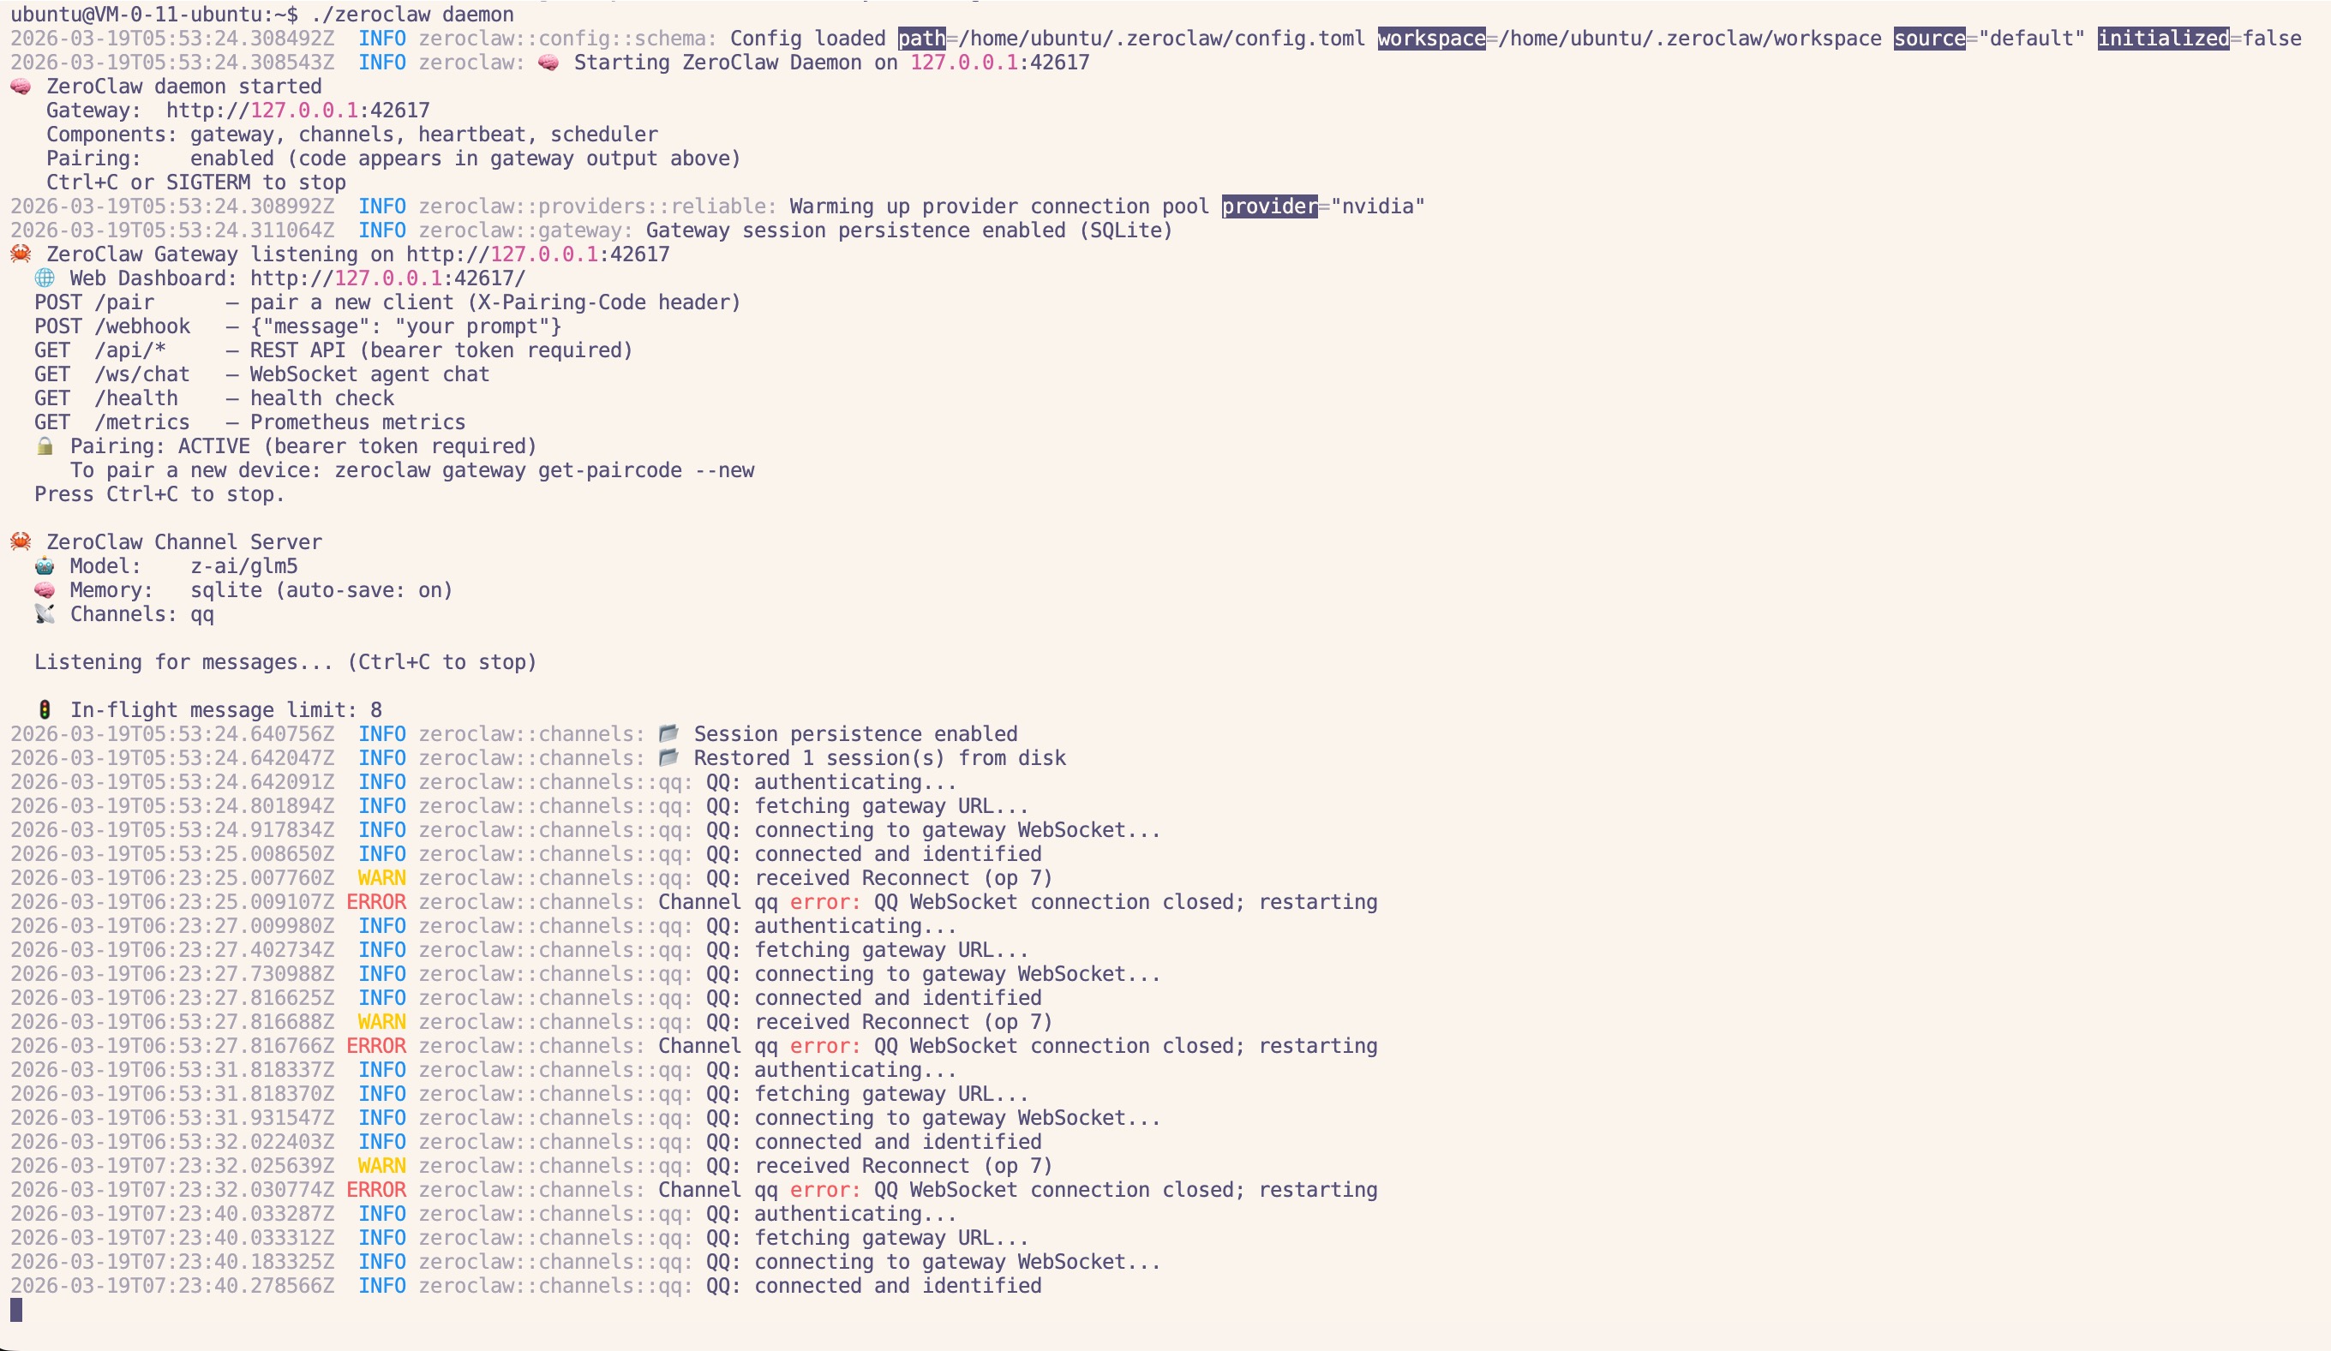2331x1351 pixels.
Task: Open the Gateway http://127.0.0.1:42617 link
Action: click(x=298, y=110)
